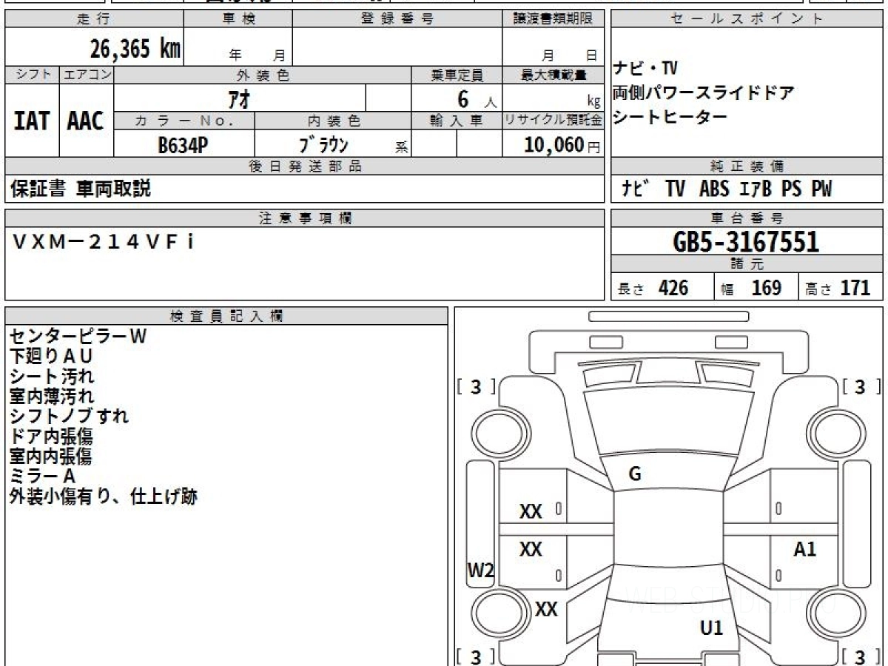This screenshot has height=666, width=888.
Task: Click the 検査員記入欄 header
Action: 226,316
